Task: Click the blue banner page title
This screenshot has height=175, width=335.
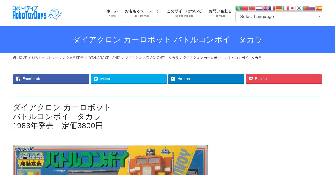Action: click(167, 40)
